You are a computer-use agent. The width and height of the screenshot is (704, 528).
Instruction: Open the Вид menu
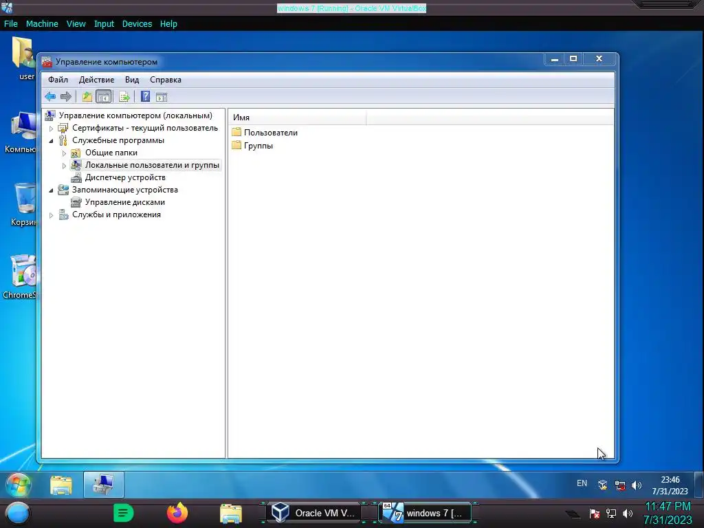click(x=132, y=80)
